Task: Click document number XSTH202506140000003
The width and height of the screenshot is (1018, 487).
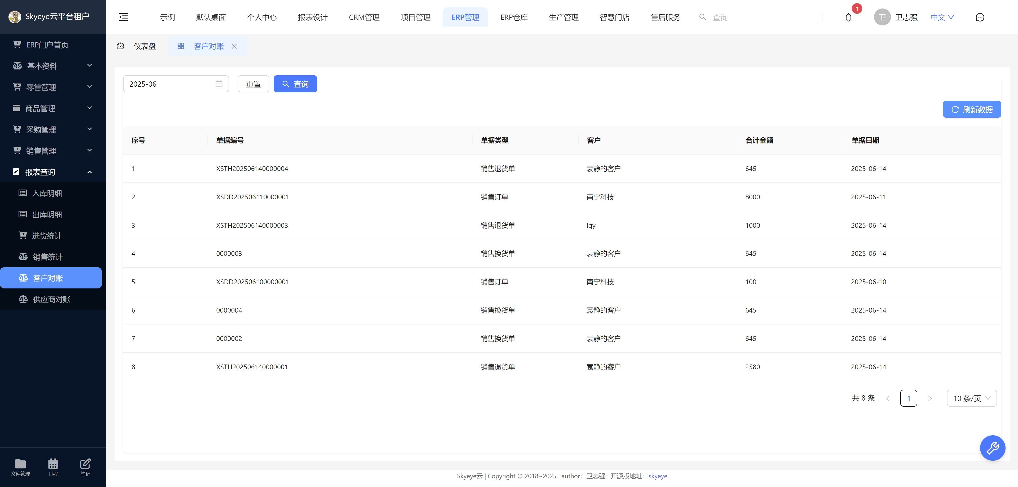Action: [x=252, y=225]
